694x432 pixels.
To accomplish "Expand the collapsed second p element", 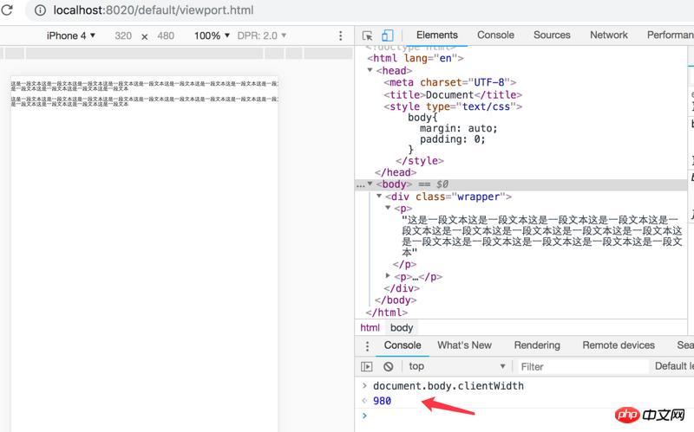I will 389,277.
